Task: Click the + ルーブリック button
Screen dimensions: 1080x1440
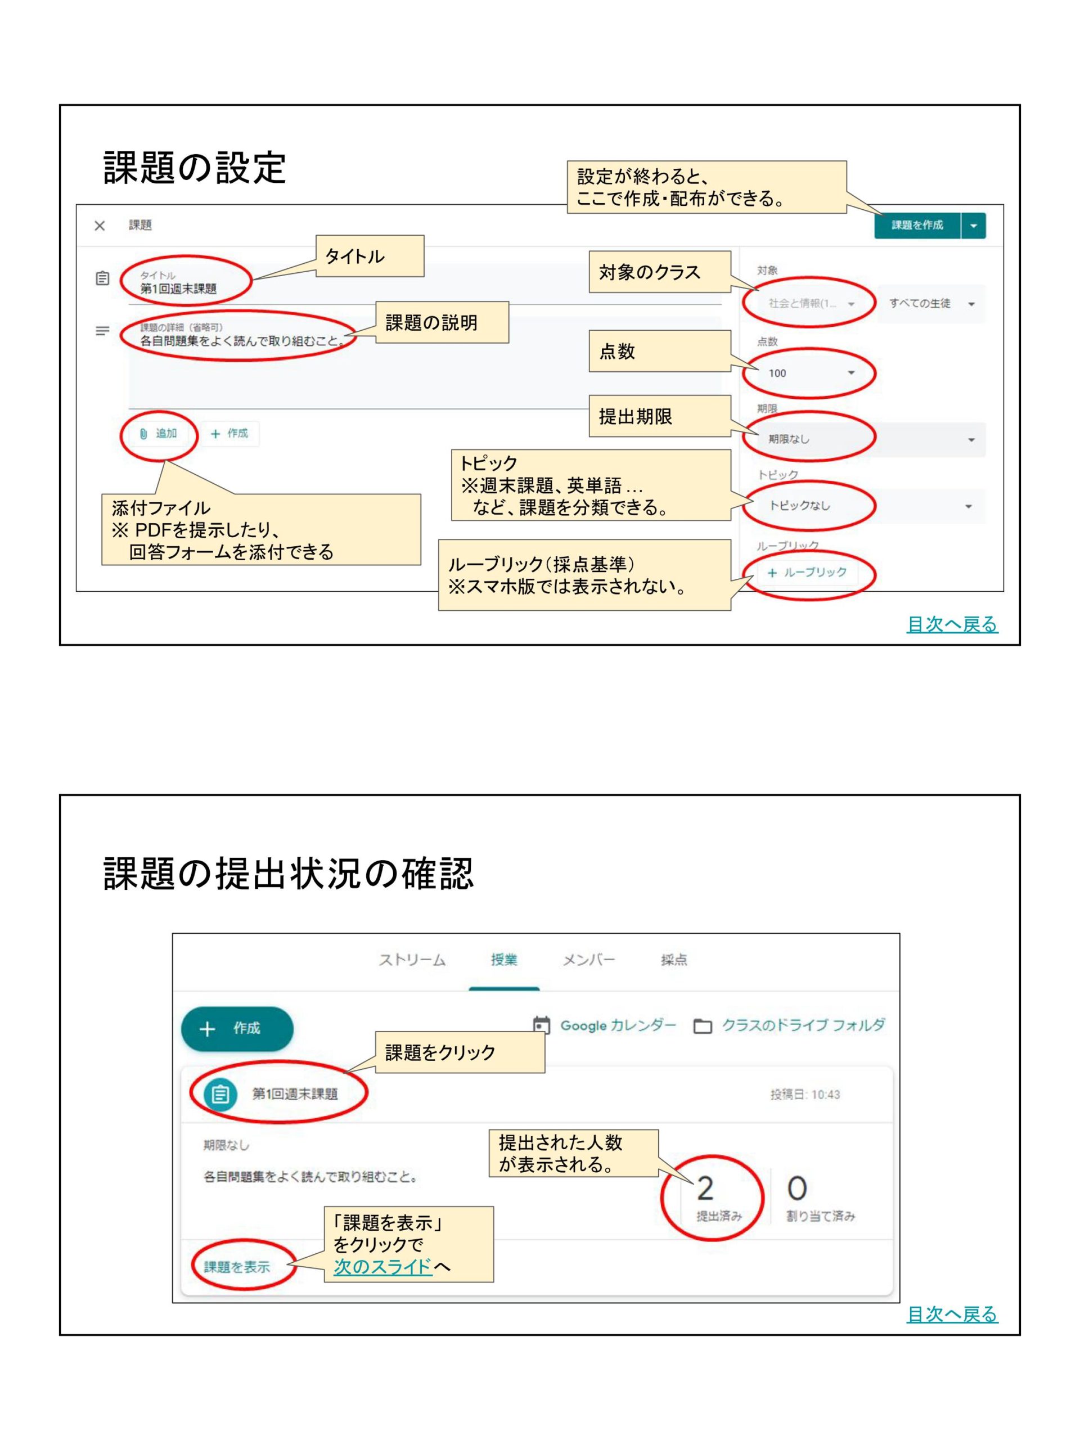Action: tap(807, 573)
